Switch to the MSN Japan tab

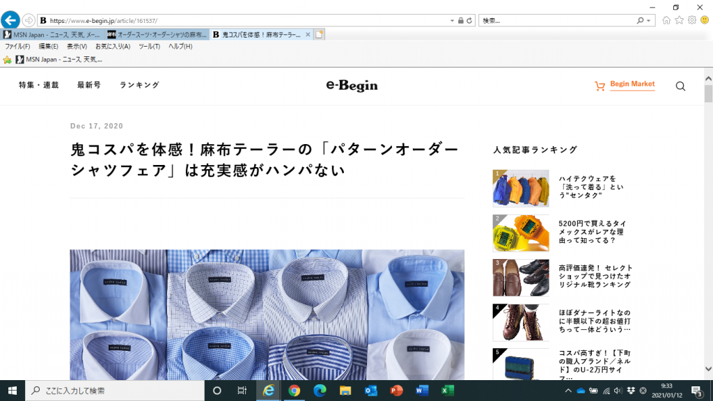tap(53, 35)
